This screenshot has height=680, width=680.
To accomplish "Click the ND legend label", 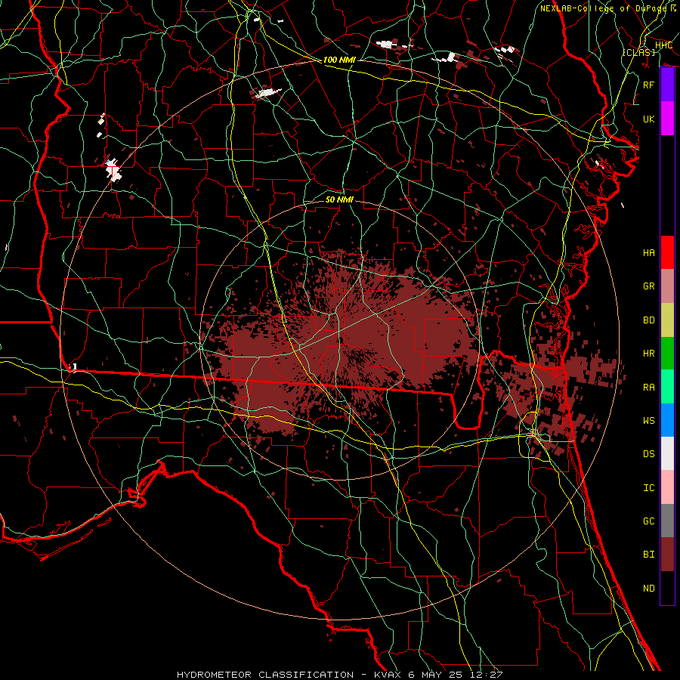I will (x=649, y=588).
